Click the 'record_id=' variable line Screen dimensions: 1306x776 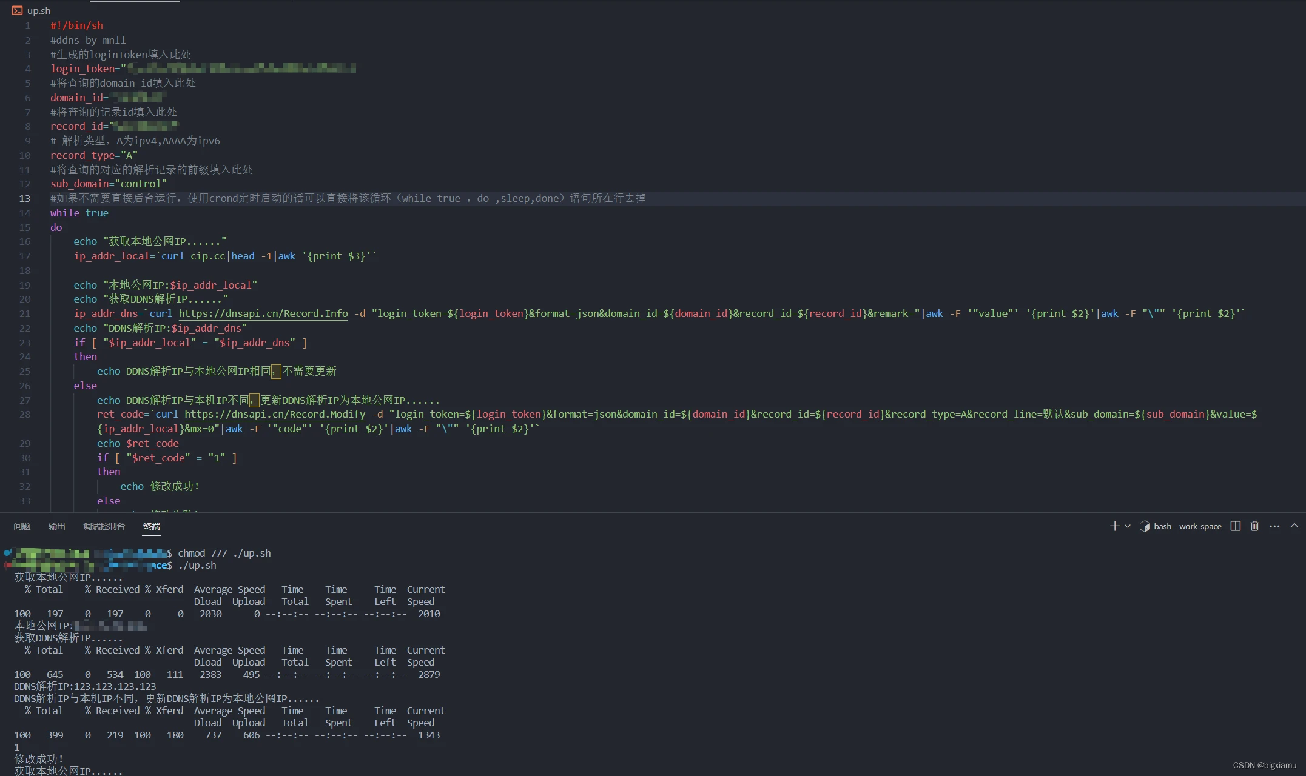[114, 126]
